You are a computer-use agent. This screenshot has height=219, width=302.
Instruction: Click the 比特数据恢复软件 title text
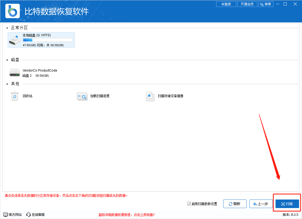pos(57,11)
